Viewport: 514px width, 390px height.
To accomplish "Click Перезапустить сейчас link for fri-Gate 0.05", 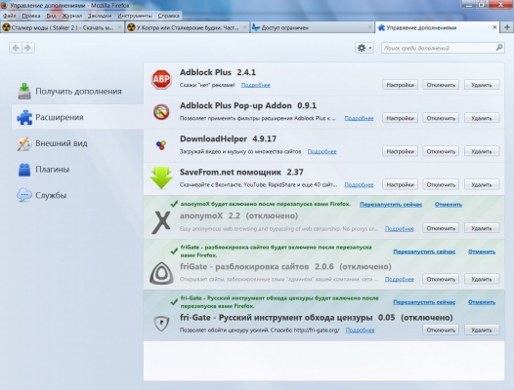I will pyautogui.click(x=424, y=302).
